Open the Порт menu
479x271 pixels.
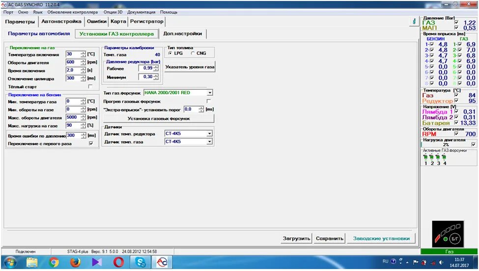(8, 12)
